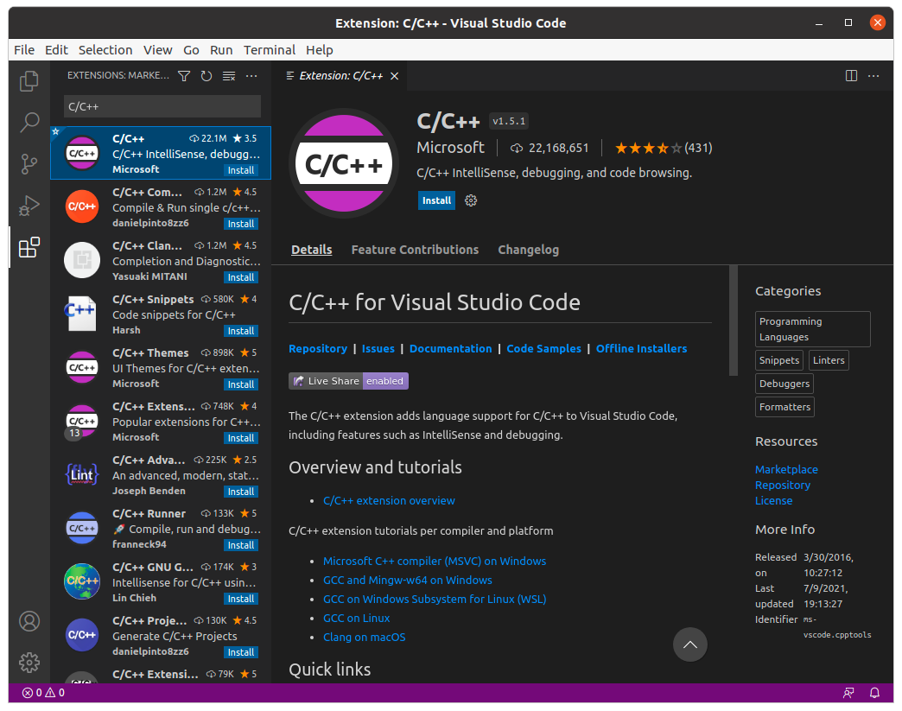Viewport: 902px width, 711px height.
Task: Open the Explorer view in activity bar
Action: (x=29, y=81)
